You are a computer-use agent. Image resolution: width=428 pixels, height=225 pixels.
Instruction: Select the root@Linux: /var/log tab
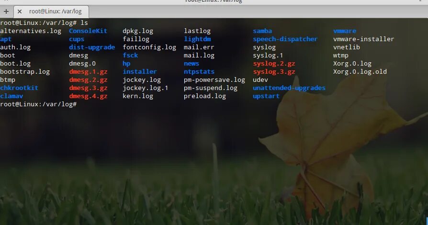tap(51, 11)
